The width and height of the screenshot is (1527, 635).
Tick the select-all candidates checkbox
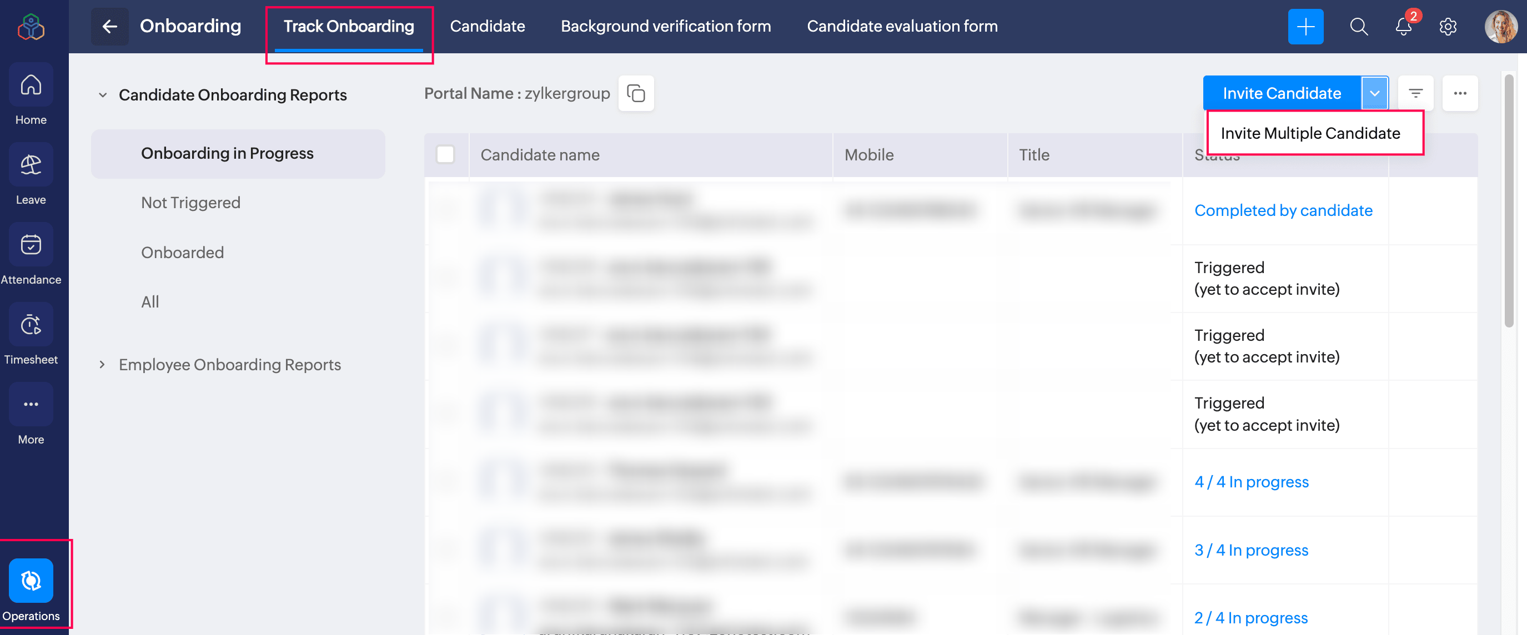[x=445, y=155]
